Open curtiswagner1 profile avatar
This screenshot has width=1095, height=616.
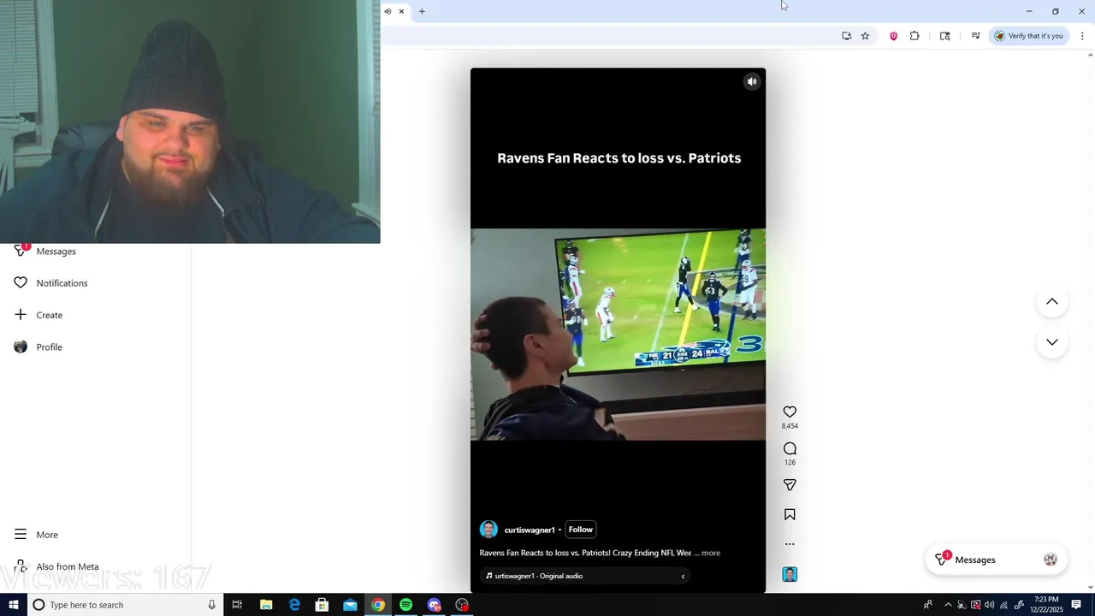[x=488, y=530]
